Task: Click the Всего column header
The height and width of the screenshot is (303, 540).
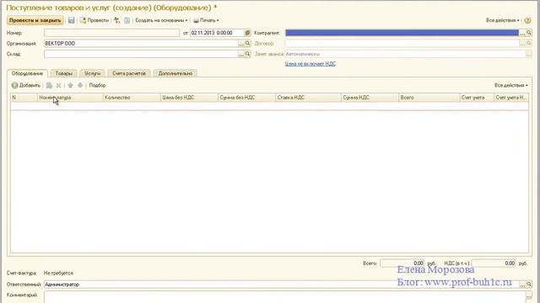Action: [x=429, y=98]
